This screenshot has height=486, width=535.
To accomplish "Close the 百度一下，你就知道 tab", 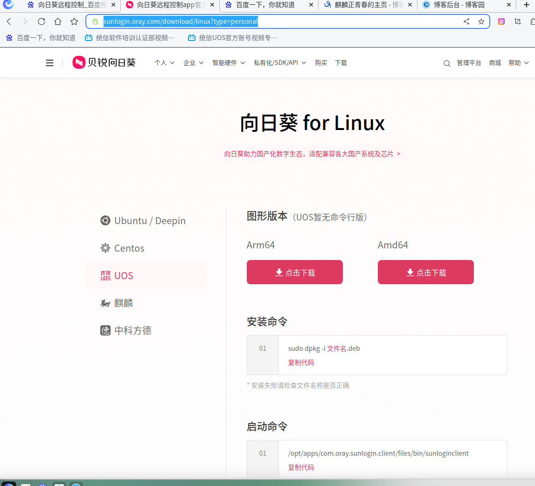I will pyautogui.click(x=311, y=5).
